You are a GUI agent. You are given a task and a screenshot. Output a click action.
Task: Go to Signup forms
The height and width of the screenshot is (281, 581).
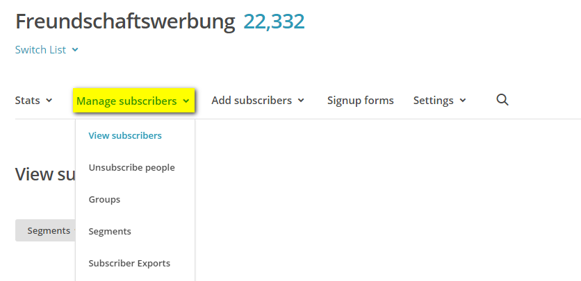[x=360, y=101]
